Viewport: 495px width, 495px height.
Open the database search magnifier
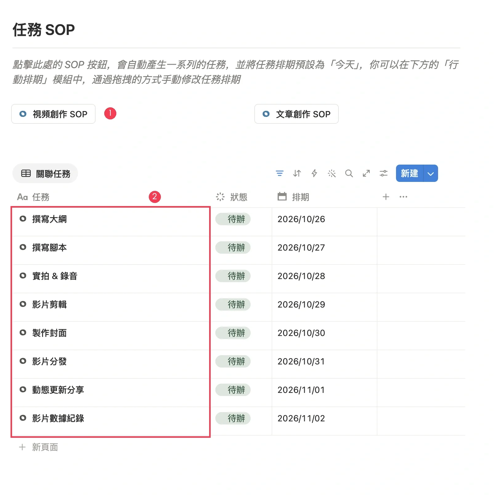click(349, 173)
